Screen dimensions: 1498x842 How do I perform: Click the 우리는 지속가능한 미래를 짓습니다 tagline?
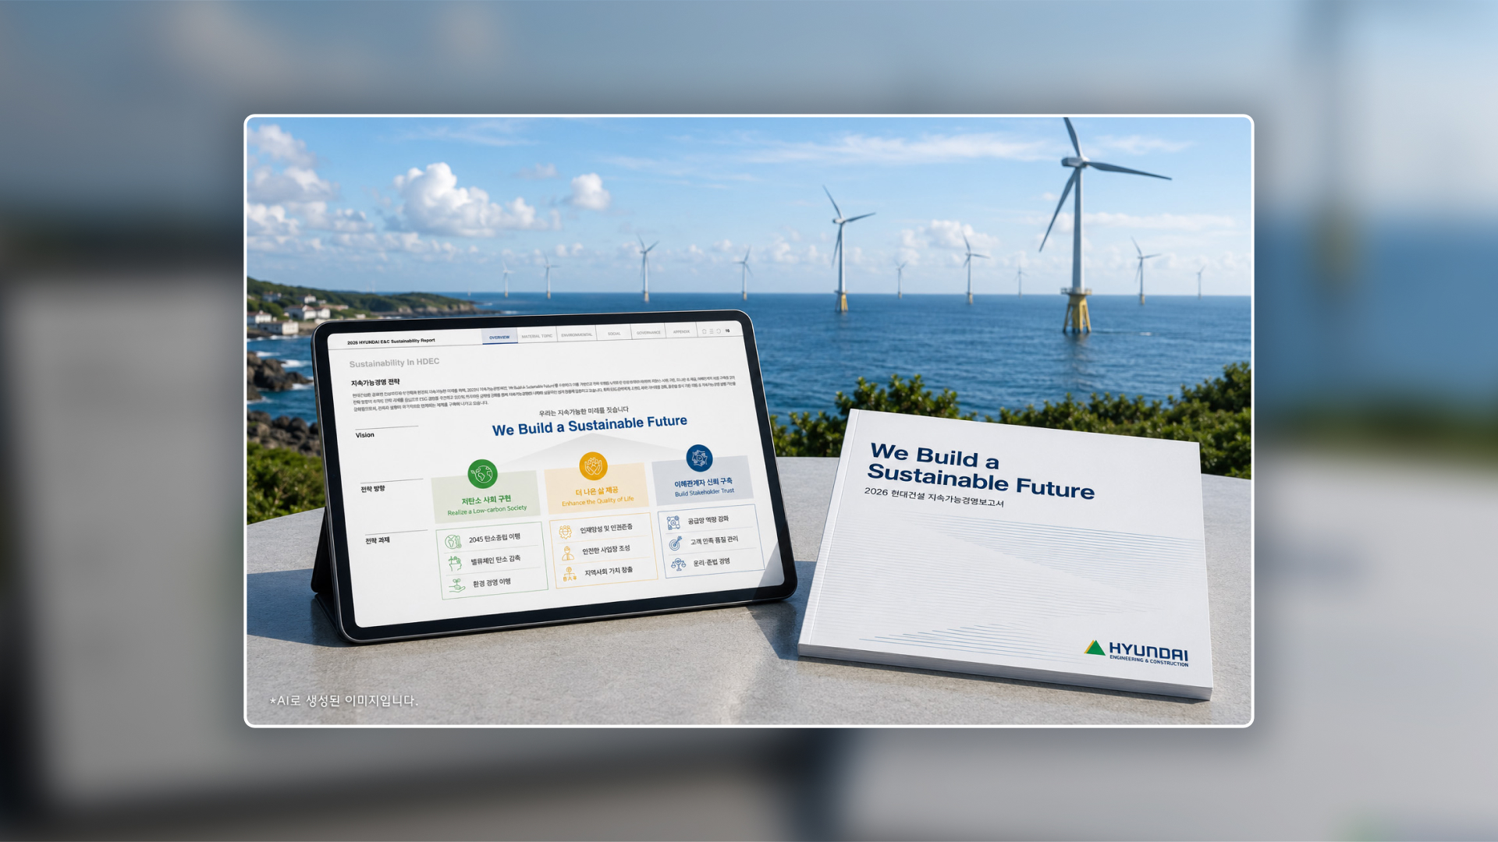[584, 411]
